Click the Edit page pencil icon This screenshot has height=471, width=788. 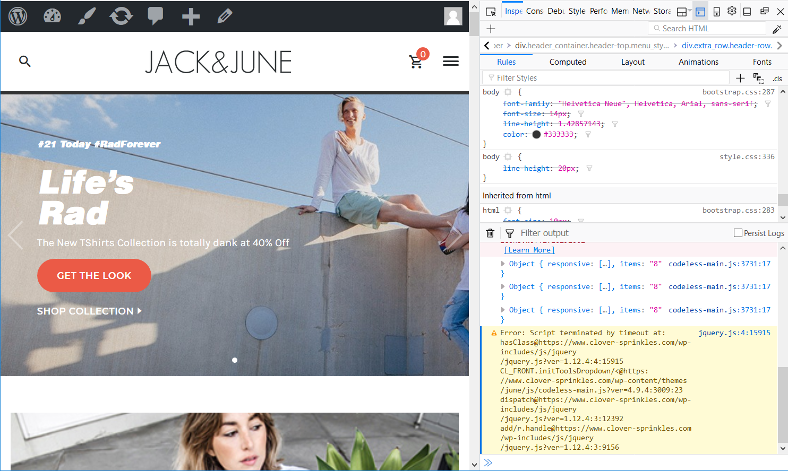[225, 16]
